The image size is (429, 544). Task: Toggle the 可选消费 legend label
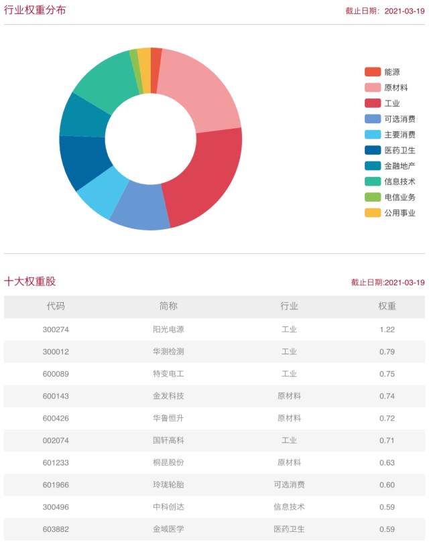[400, 119]
